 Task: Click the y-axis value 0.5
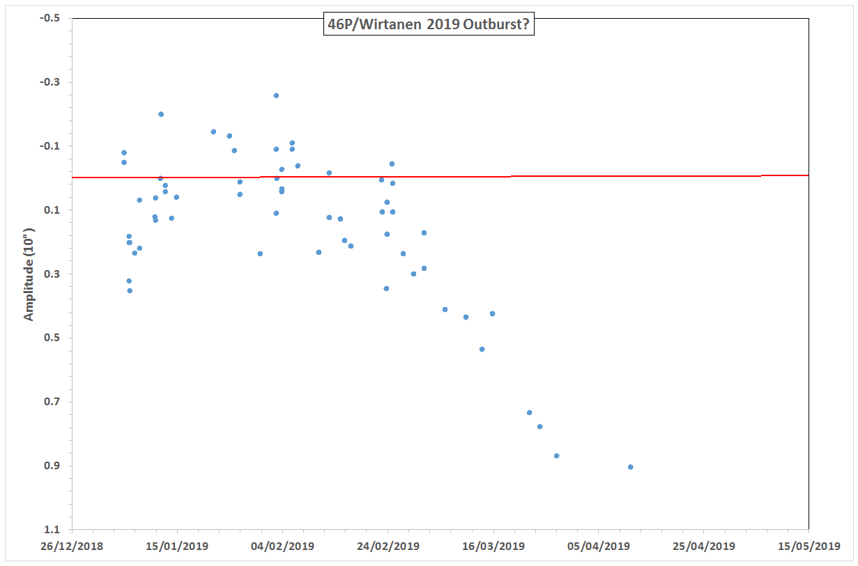(x=52, y=338)
